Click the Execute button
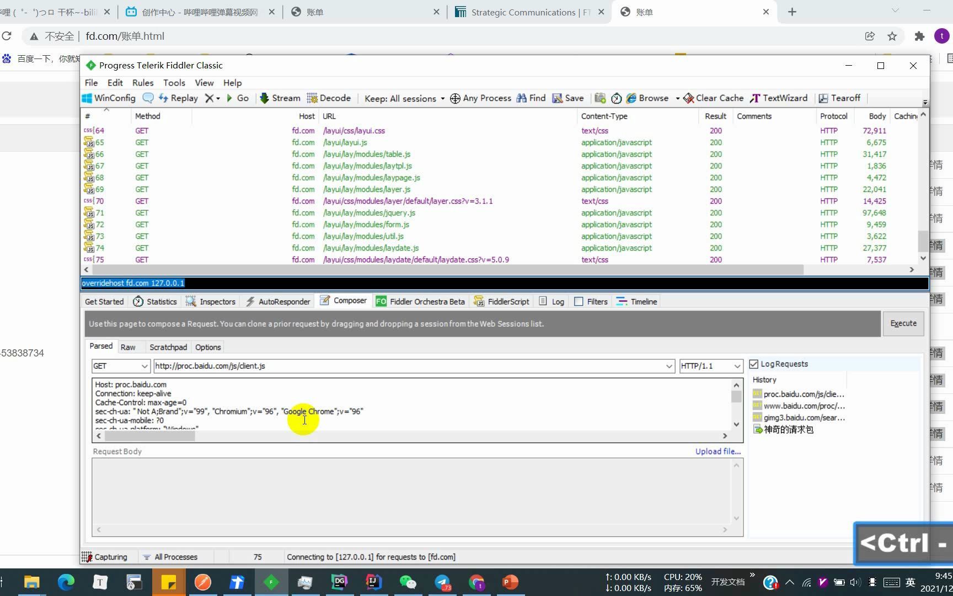This screenshot has height=596, width=953. point(903,323)
